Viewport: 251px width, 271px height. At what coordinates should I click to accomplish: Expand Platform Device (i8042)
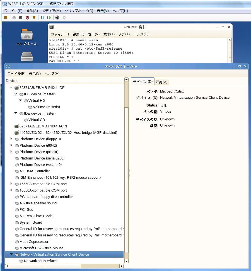(x=11, y=145)
